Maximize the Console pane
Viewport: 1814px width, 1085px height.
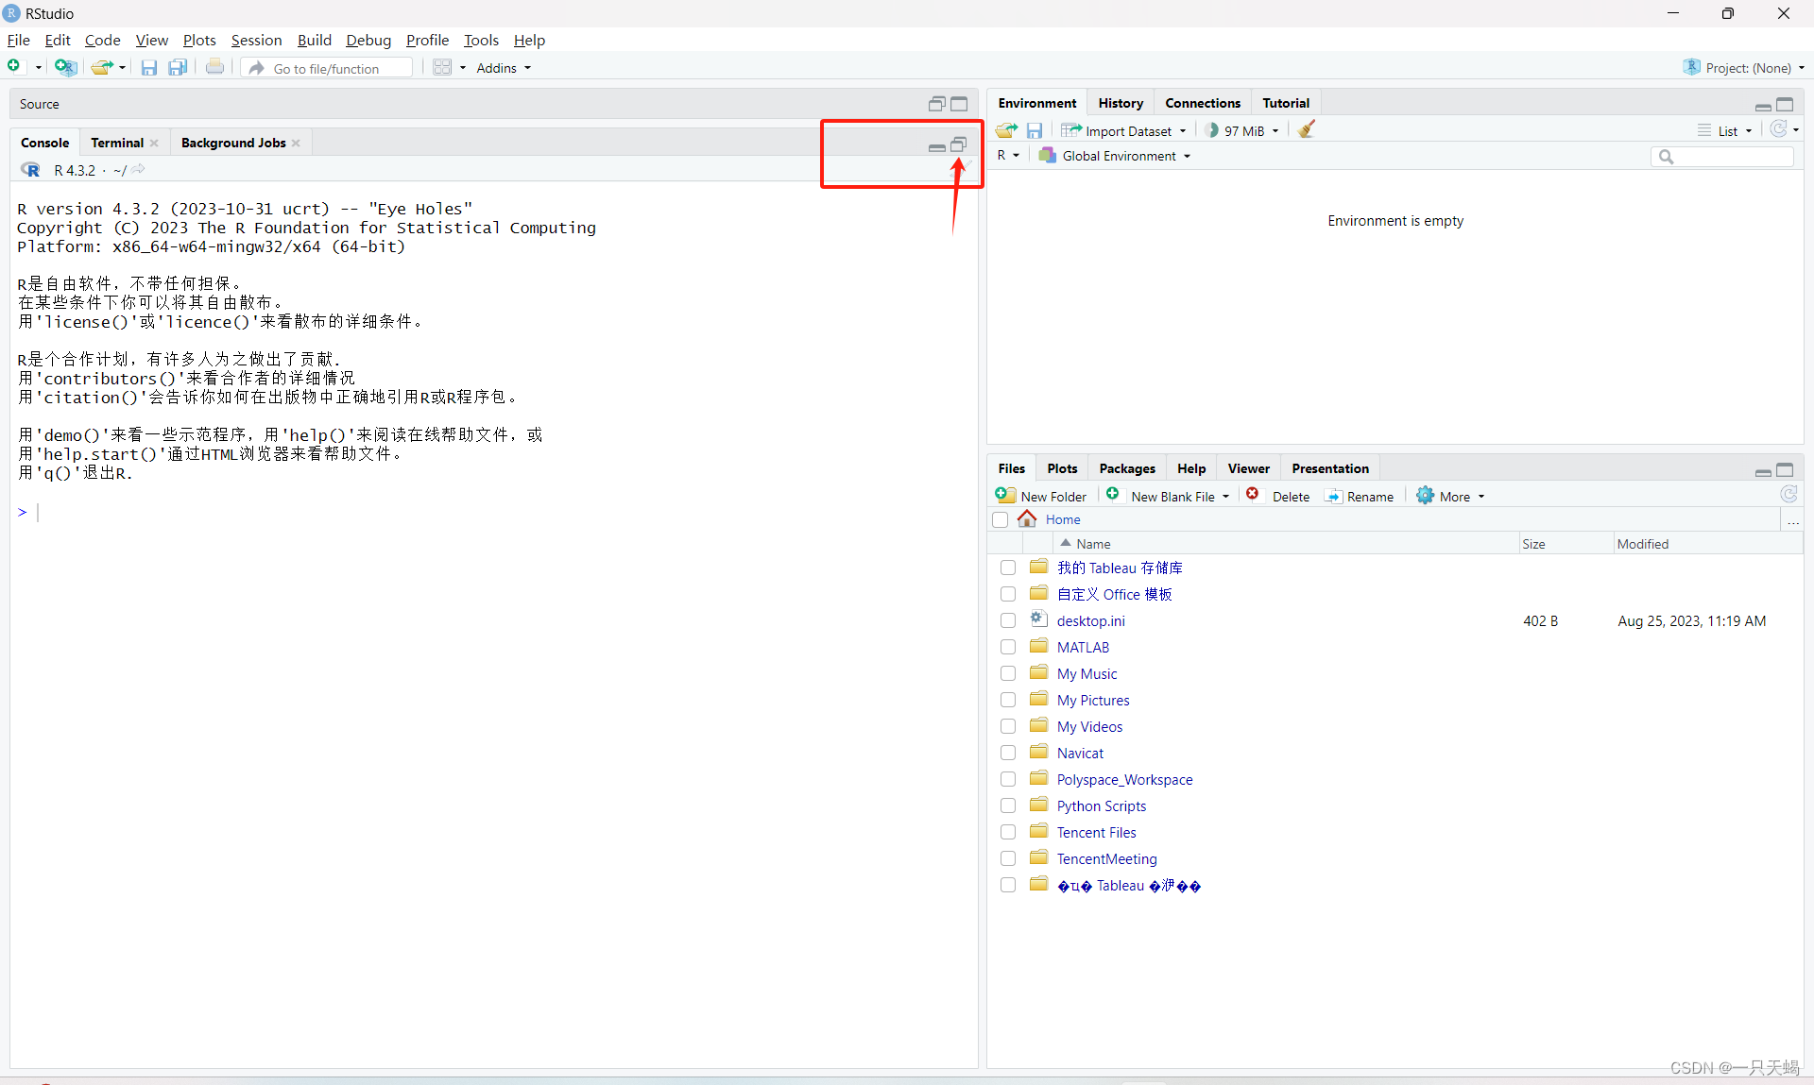[959, 144]
